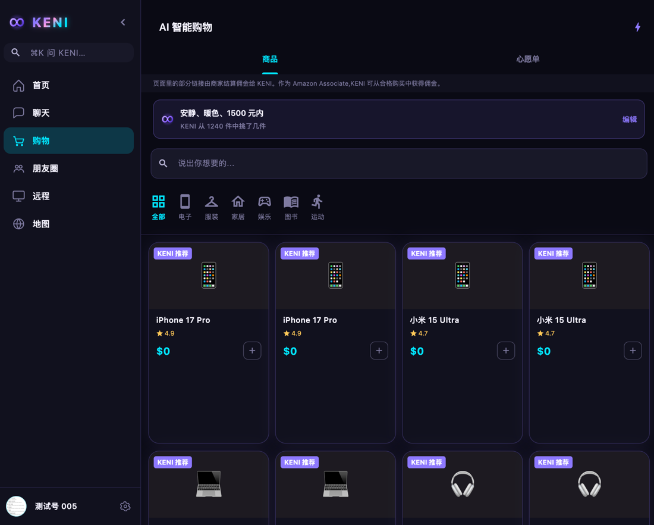Filter by 娱乐 entertainment category
Viewport: 654px width, 525px height.
(265, 207)
